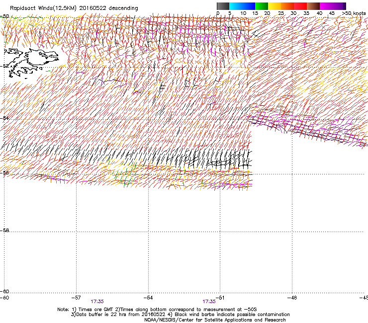Click the orange 25-30 knots legend swatch
This screenshot has height=323, width=368.
click(287, 6)
